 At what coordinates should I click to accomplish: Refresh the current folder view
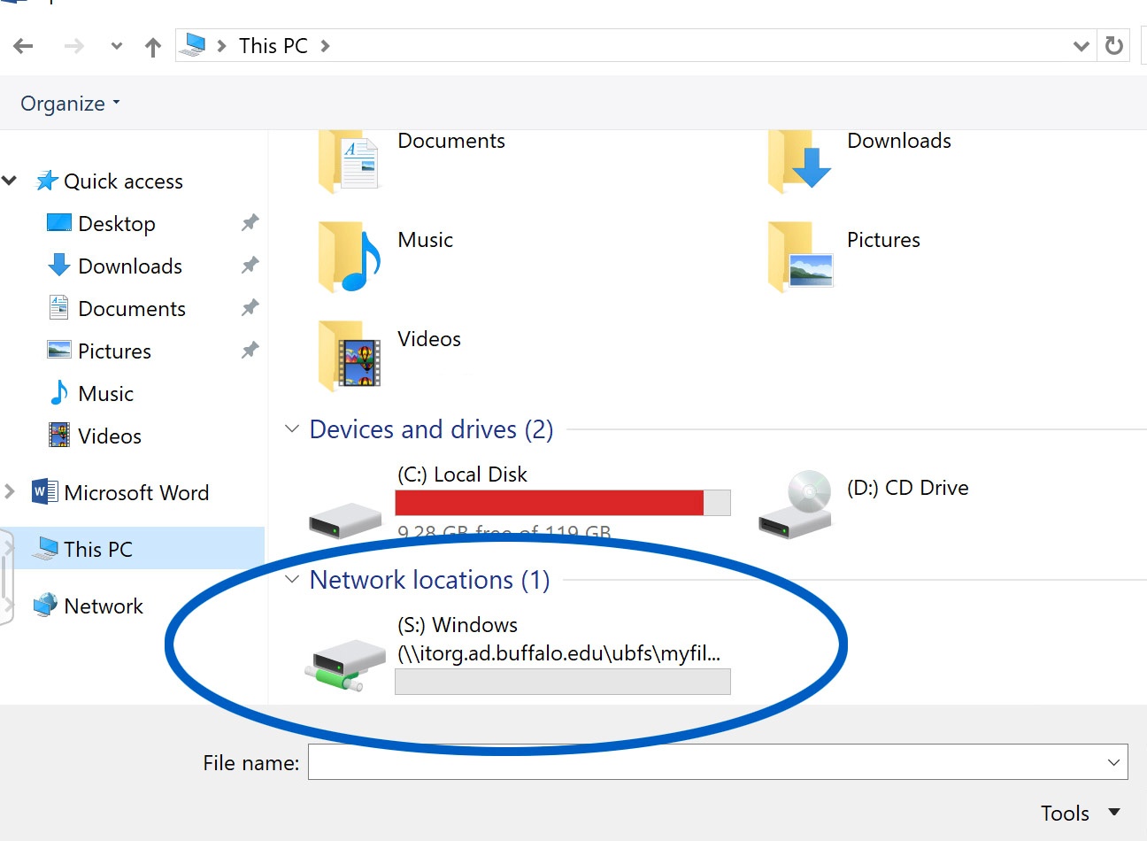click(1114, 45)
